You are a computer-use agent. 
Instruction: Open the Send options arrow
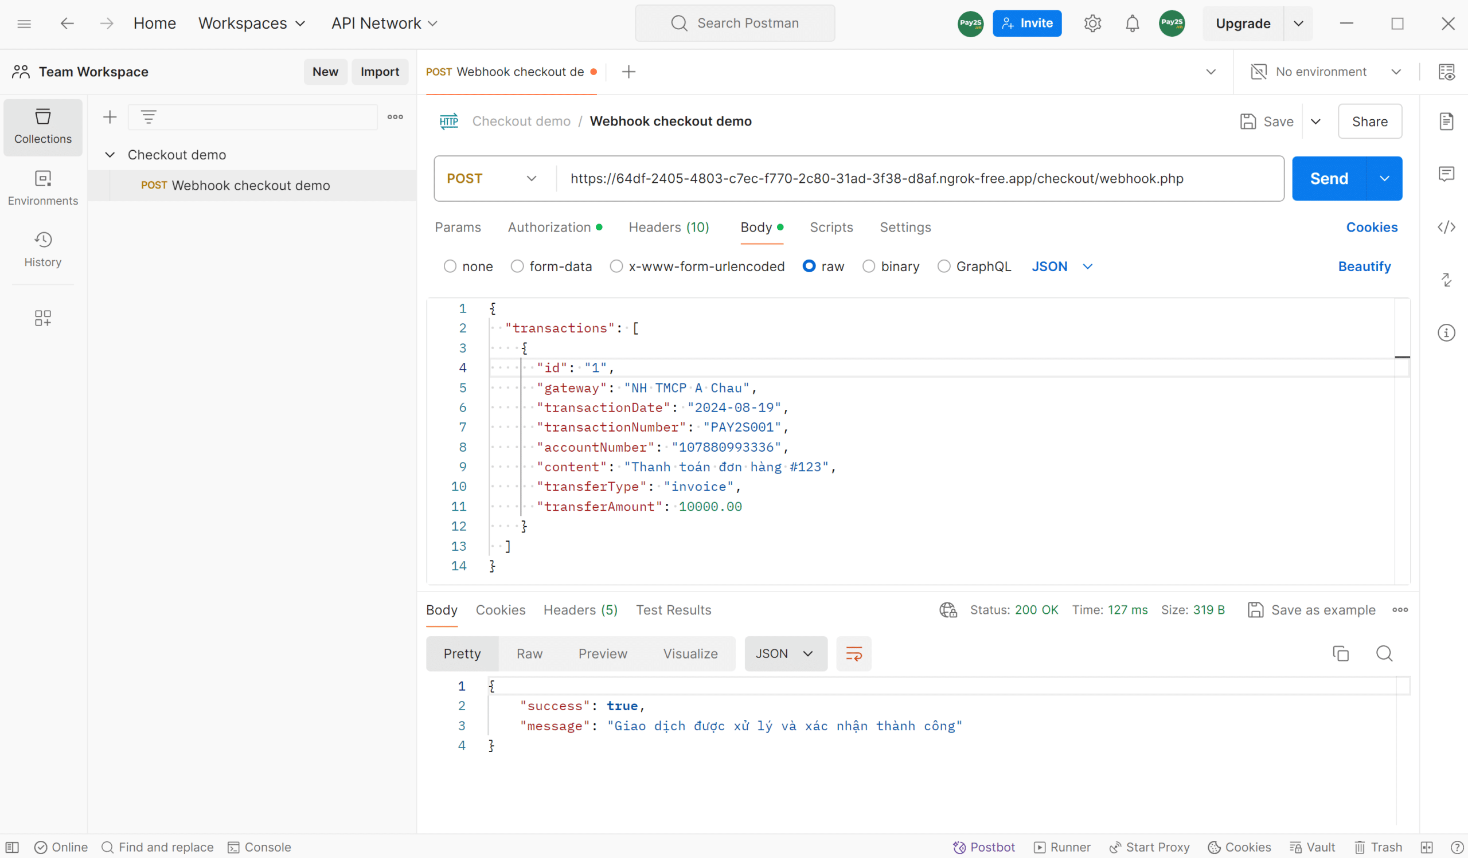[1384, 178]
